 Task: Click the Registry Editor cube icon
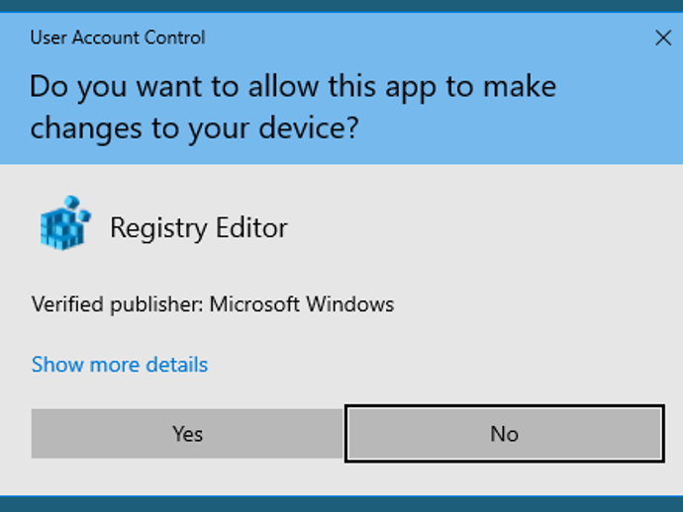click(x=64, y=222)
